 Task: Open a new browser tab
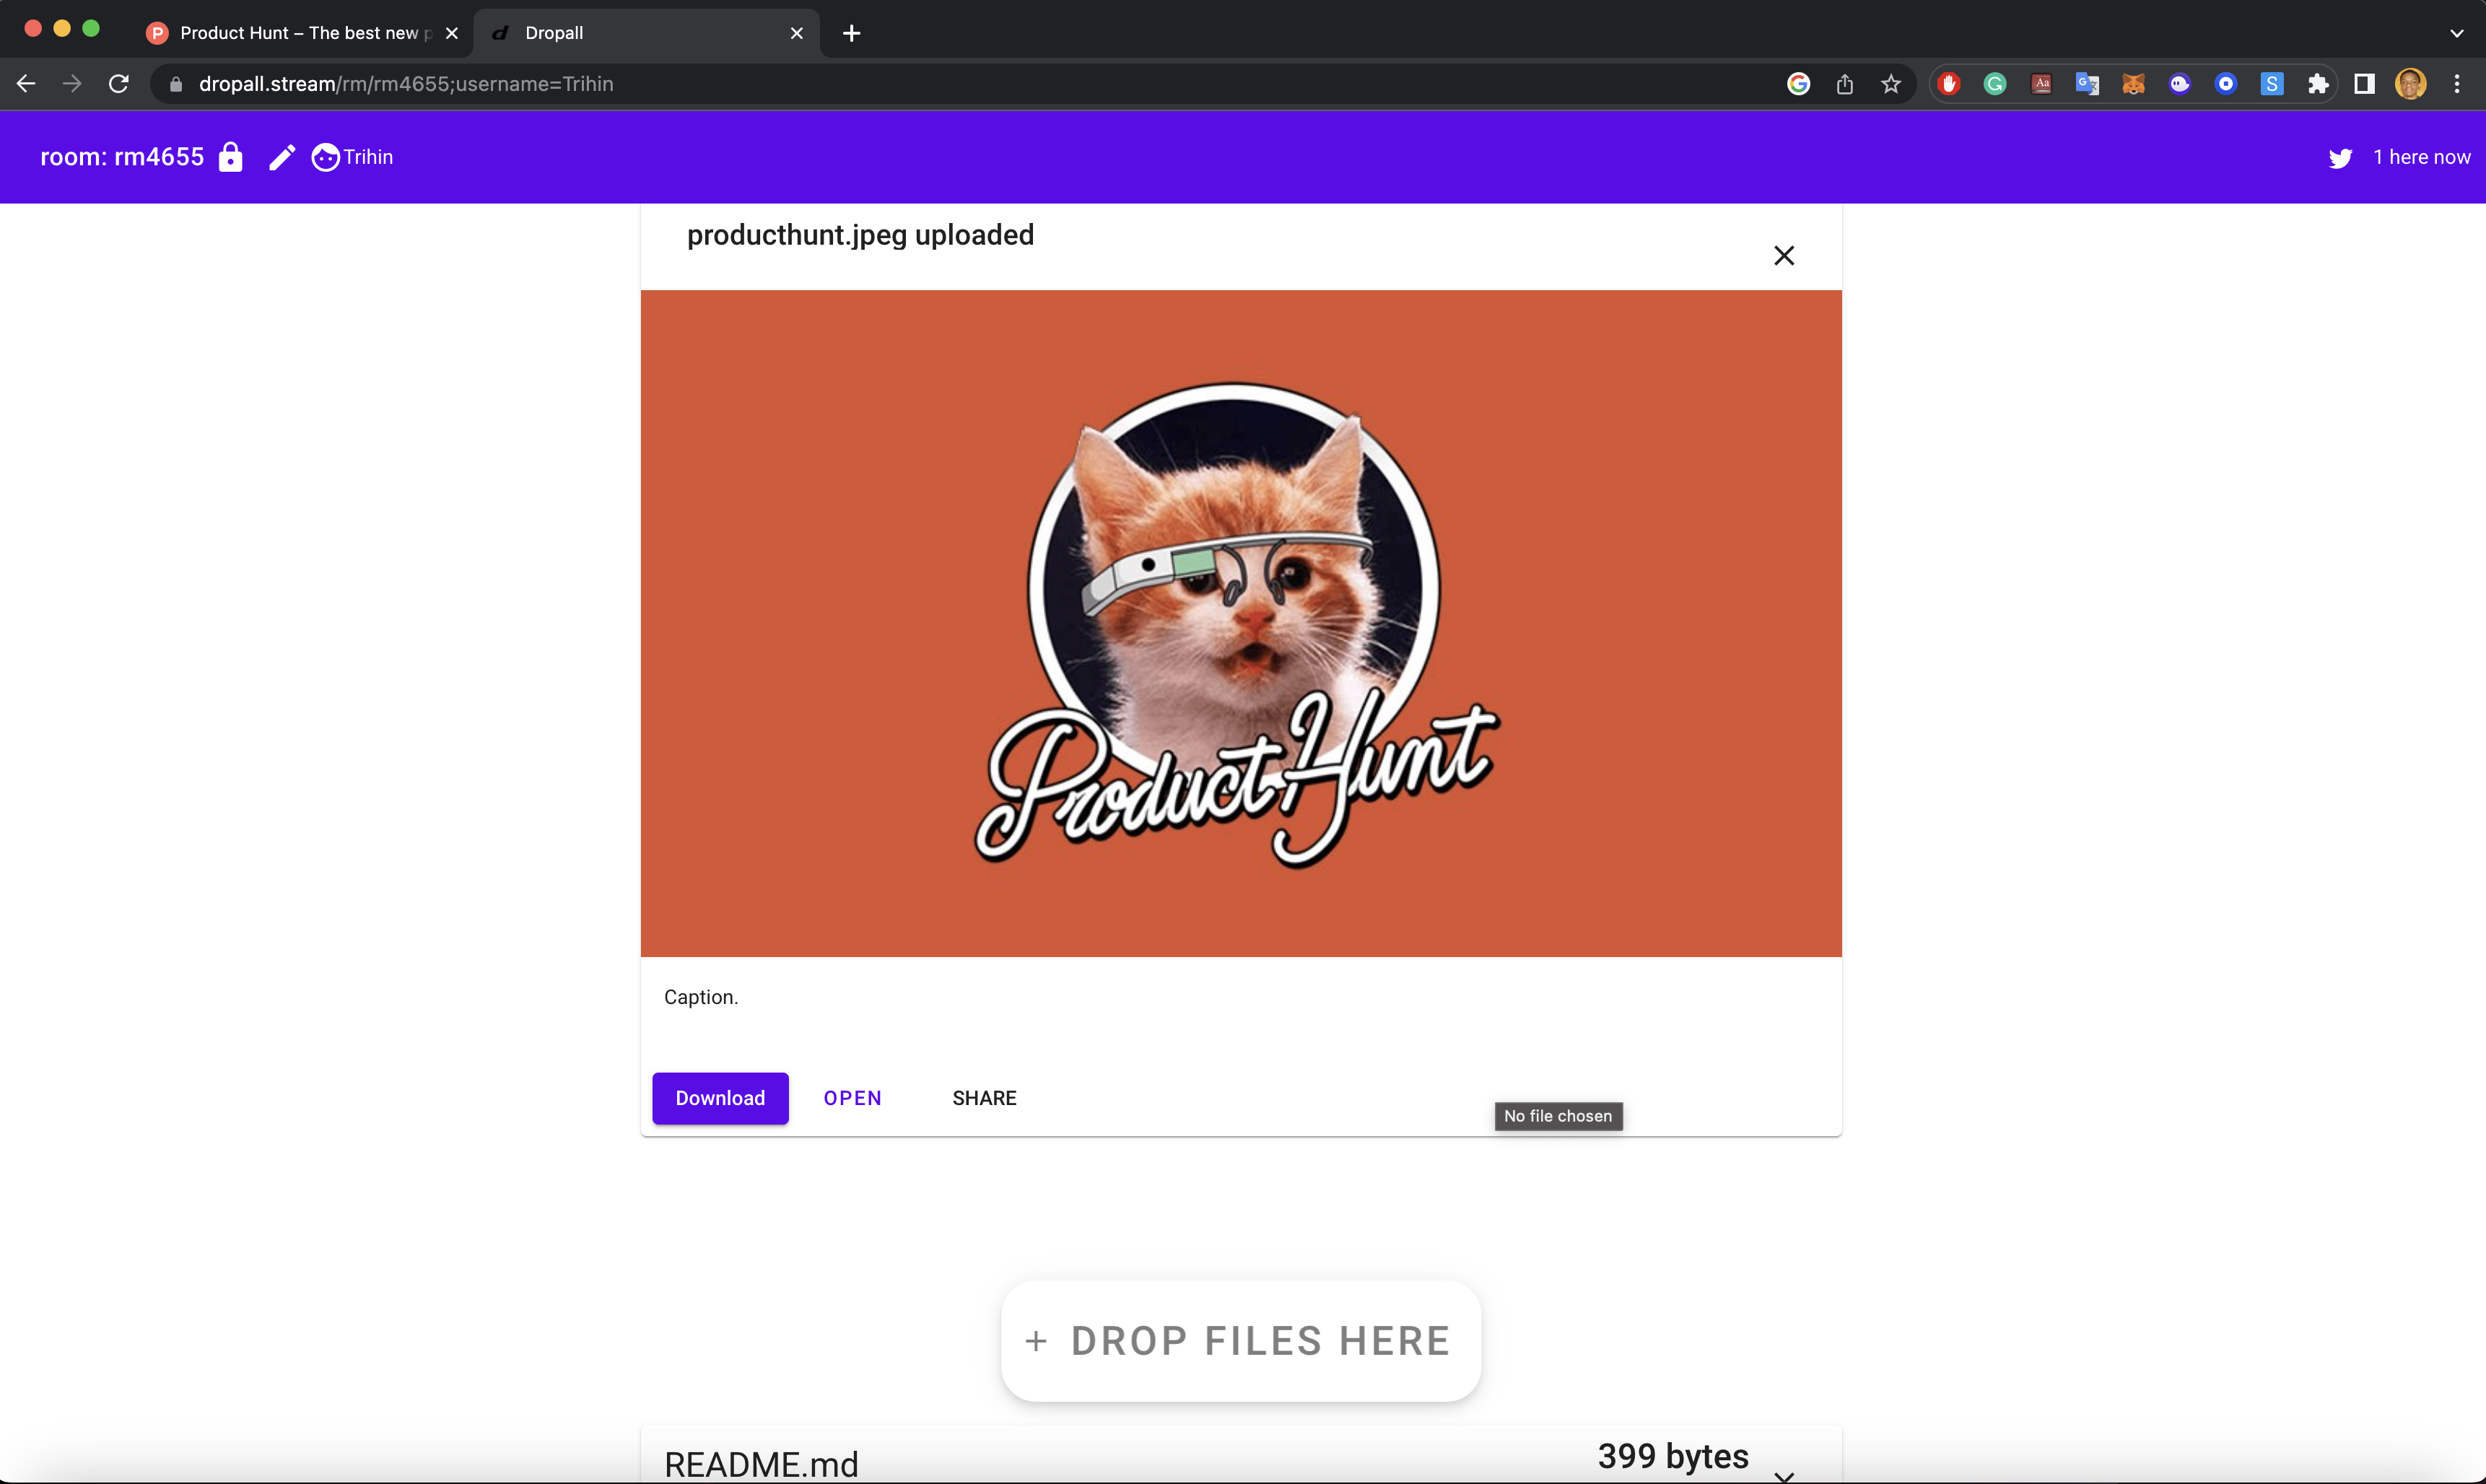click(851, 33)
